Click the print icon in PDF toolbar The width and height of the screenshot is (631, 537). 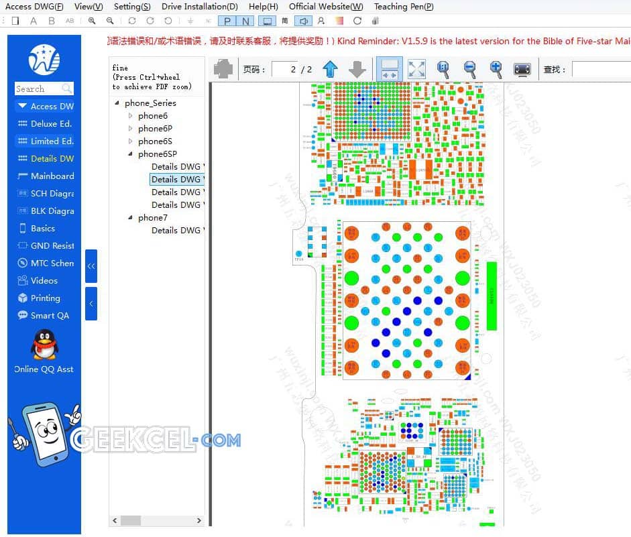(223, 69)
